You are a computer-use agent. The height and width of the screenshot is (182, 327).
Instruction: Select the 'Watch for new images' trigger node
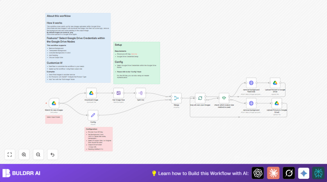click(x=54, y=103)
